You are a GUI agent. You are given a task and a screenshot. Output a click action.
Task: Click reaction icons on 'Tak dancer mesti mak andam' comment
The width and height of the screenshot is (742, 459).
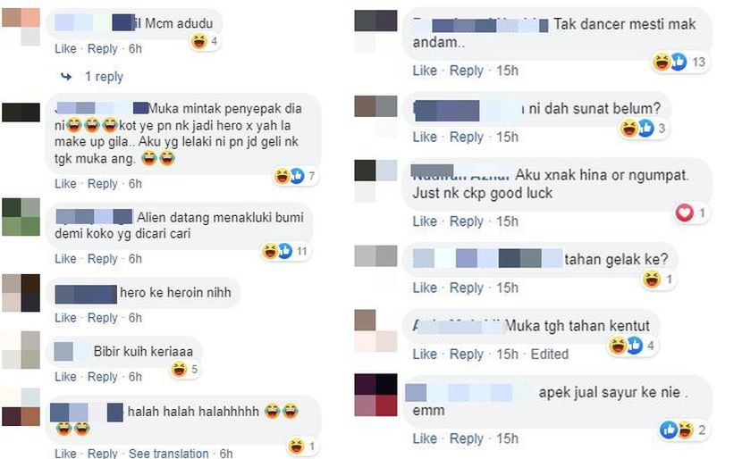(x=679, y=62)
